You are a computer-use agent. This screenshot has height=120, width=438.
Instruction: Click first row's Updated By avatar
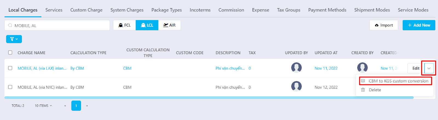[296, 68]
